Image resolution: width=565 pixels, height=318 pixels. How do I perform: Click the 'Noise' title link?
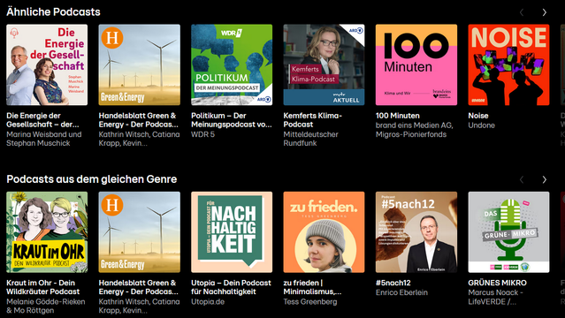478,116
